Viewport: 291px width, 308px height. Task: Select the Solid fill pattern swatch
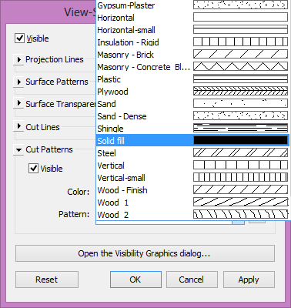240,140
